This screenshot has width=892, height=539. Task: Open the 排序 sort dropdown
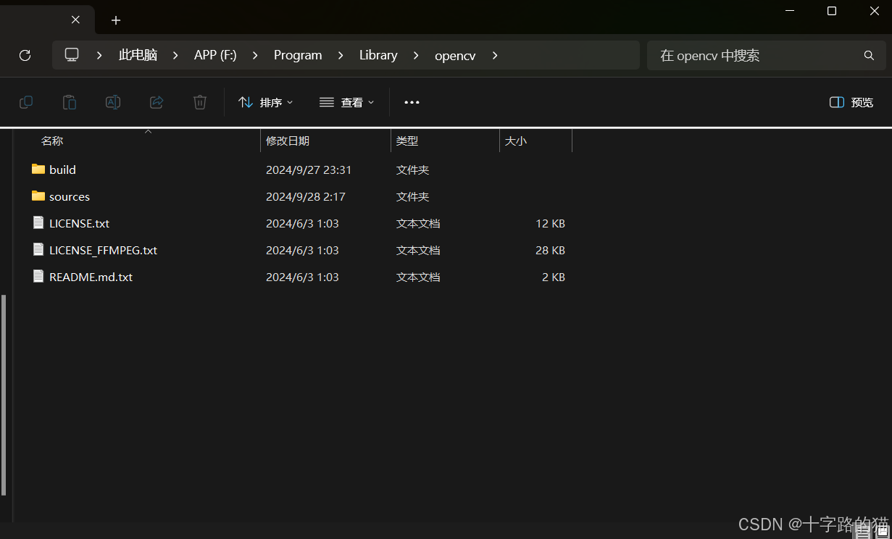coord(265,102)
